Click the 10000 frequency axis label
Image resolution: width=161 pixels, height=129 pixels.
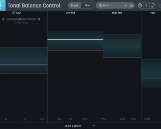point(147,119)
